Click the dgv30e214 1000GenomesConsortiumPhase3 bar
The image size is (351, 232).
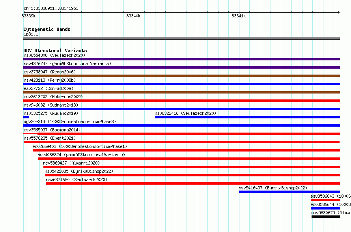[x=181, y=125]
